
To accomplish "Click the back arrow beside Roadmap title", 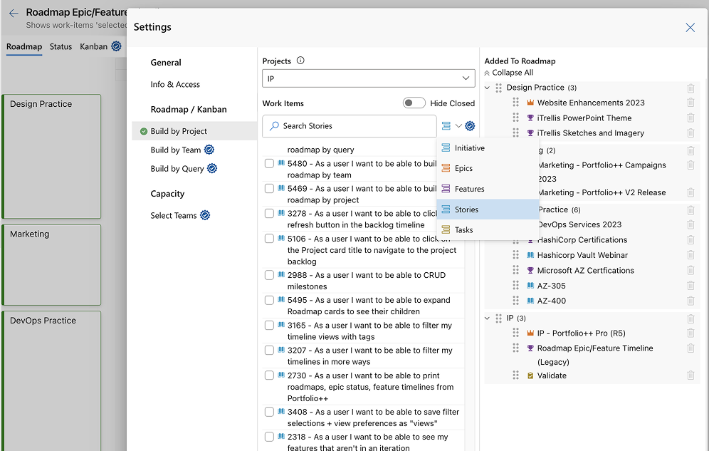I will [14, 14].
